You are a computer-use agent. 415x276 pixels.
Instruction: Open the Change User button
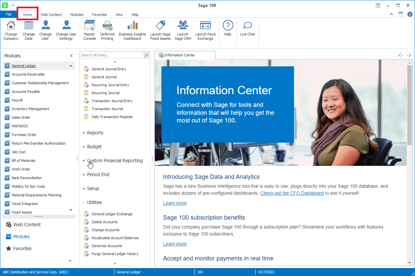pos(45,30)
